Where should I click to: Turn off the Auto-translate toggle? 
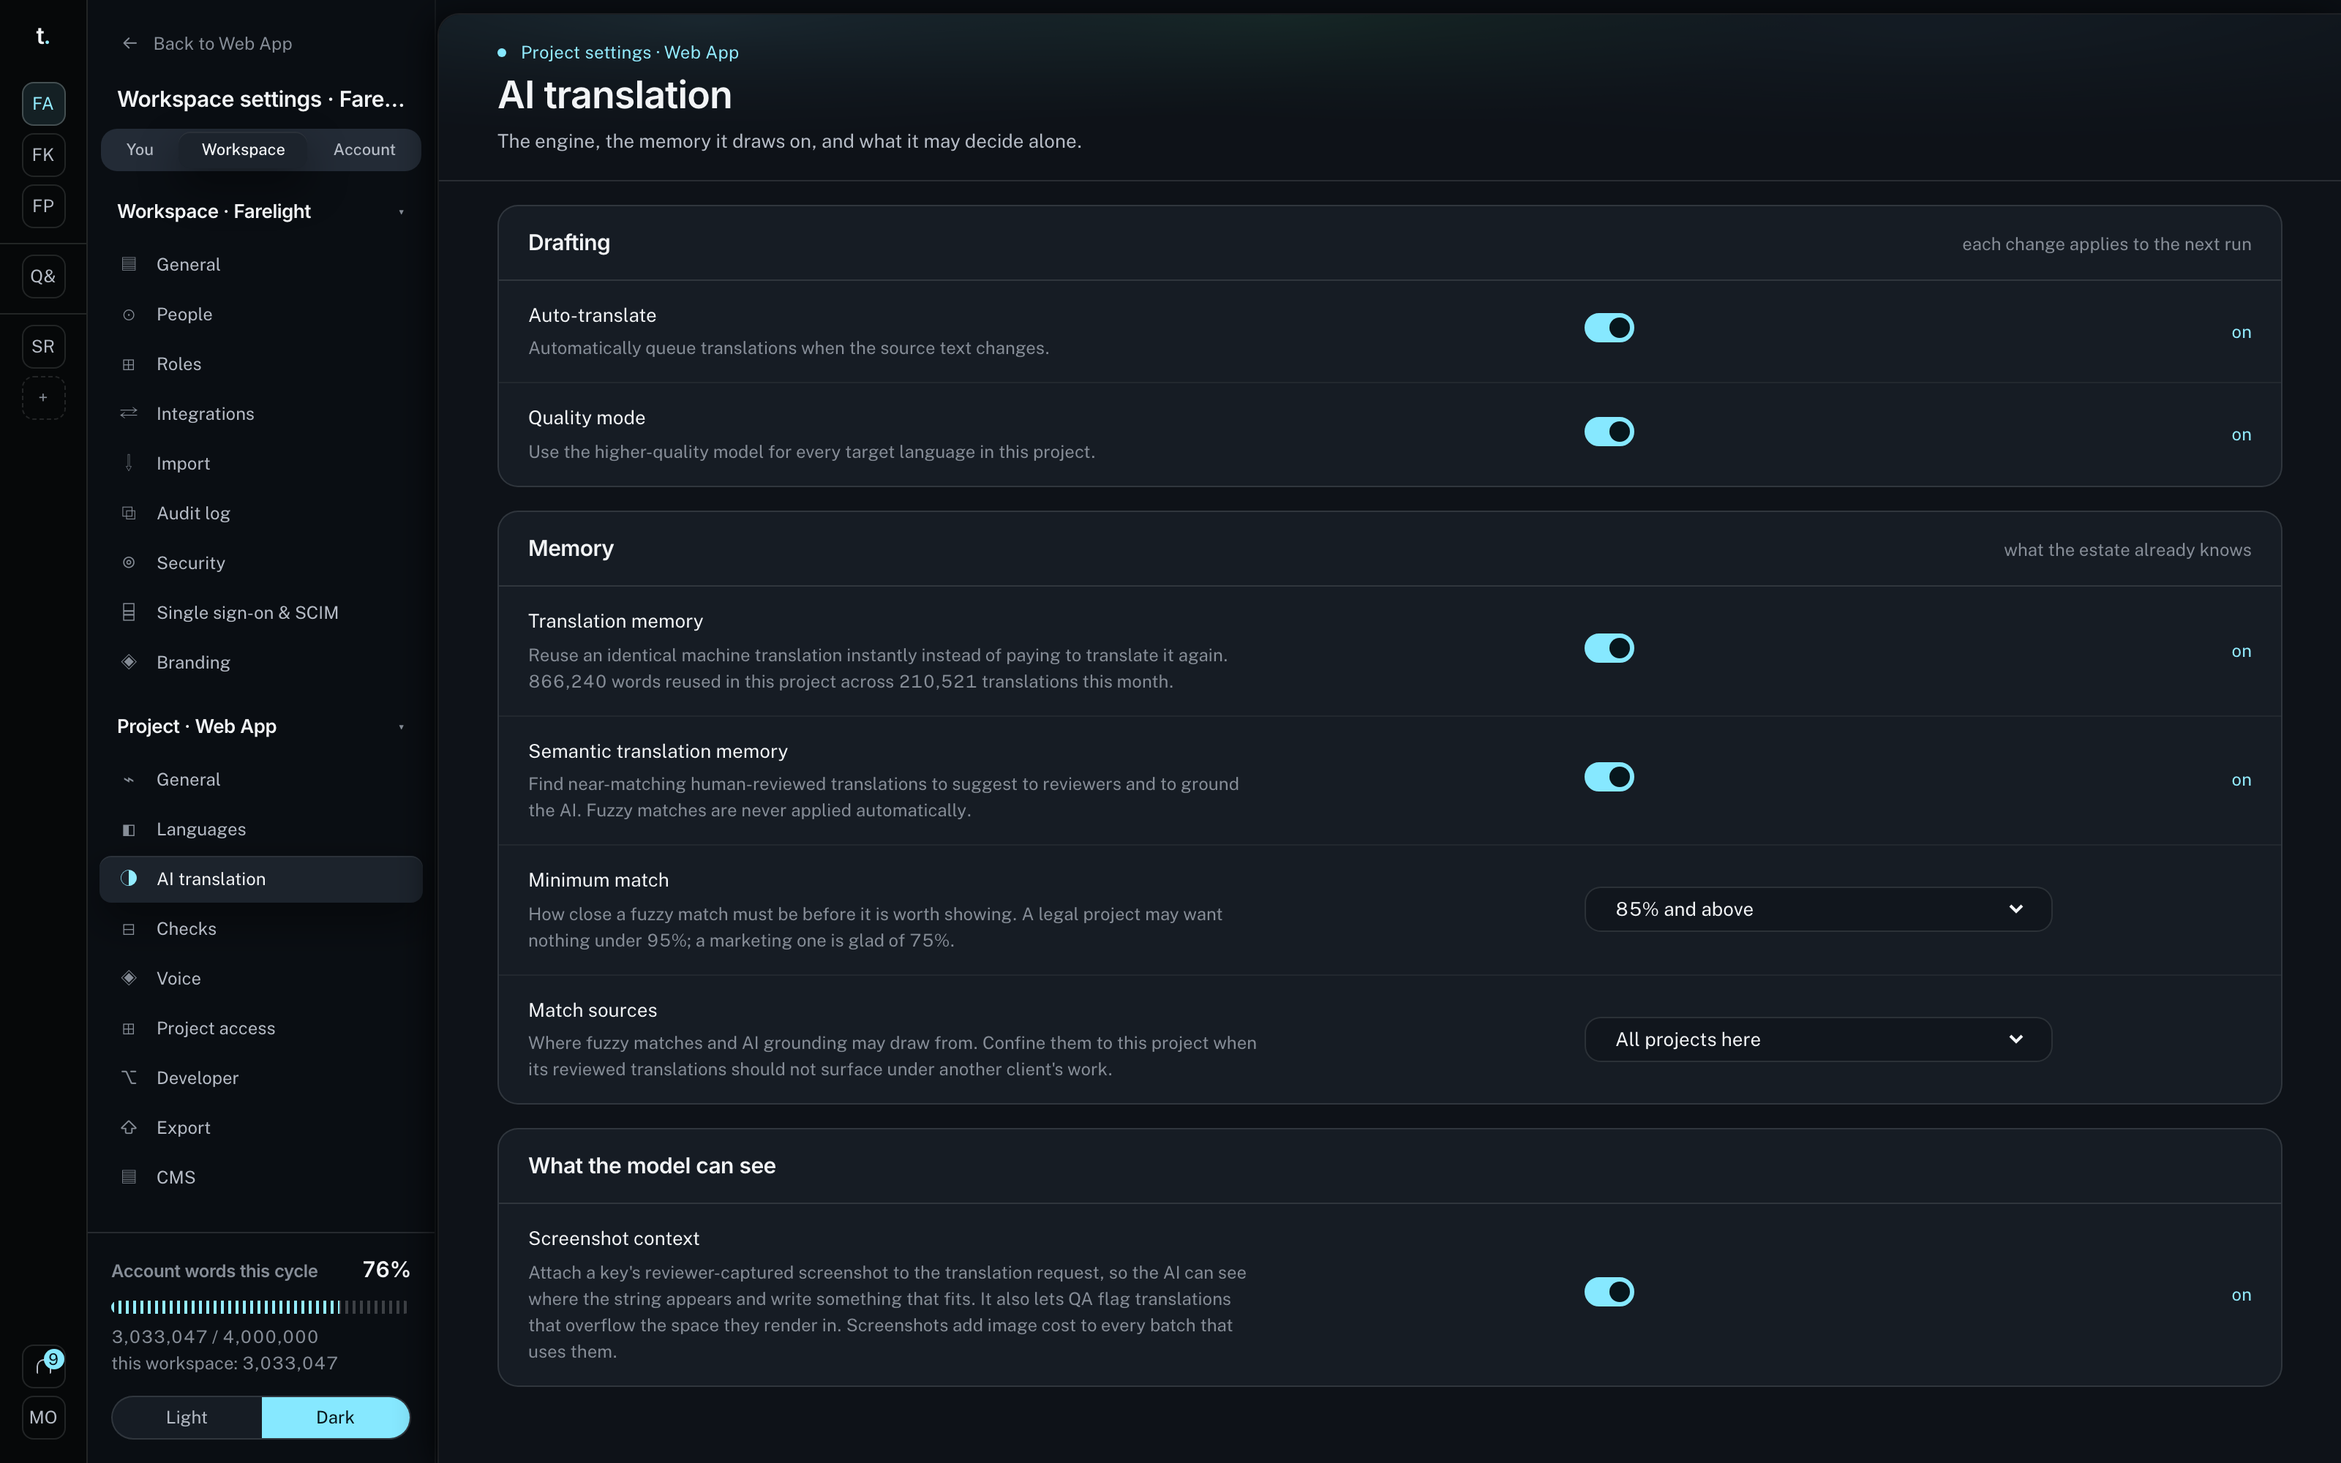pyautogui.click(x=1609, y=328)
